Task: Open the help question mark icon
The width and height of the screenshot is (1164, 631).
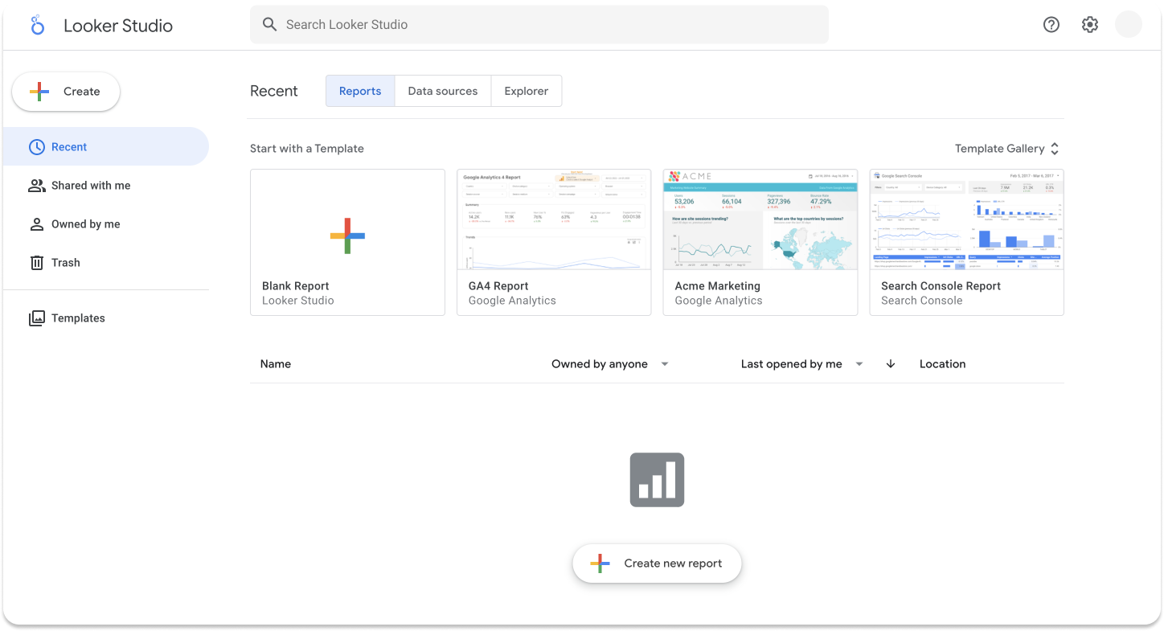Action: pyautogui.click(x=1051, y=25)
